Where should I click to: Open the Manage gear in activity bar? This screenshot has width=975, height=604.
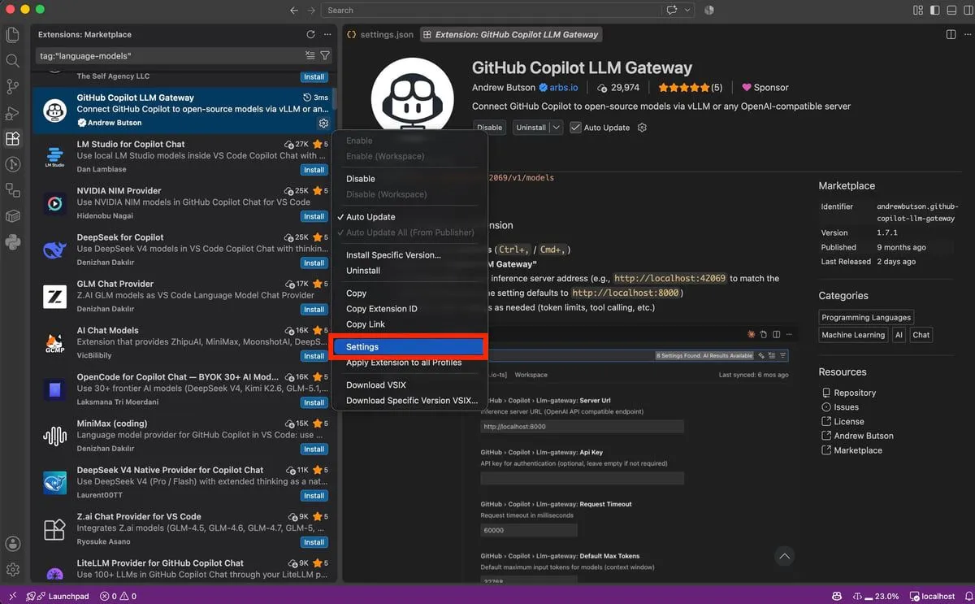click(12, 570)
